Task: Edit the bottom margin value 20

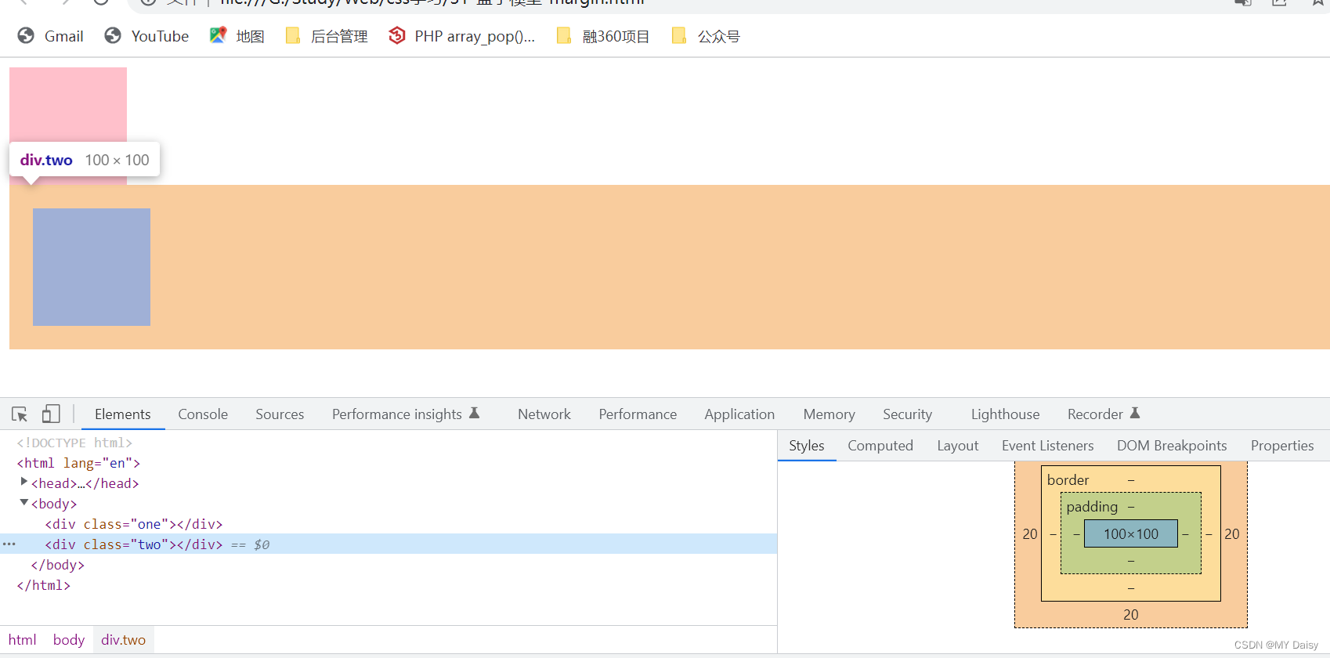Action: [1131, 615]
